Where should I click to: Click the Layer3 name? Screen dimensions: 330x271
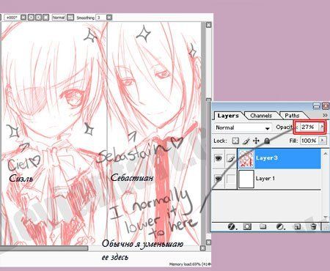tap(267, 158)
